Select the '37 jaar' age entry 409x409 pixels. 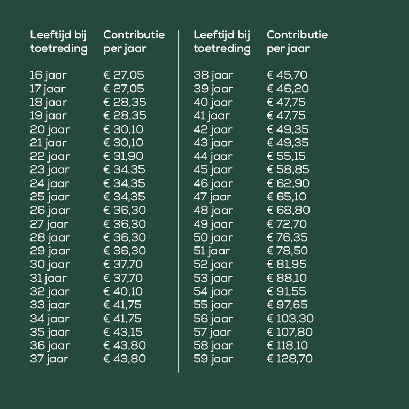(x=49, y=359)
